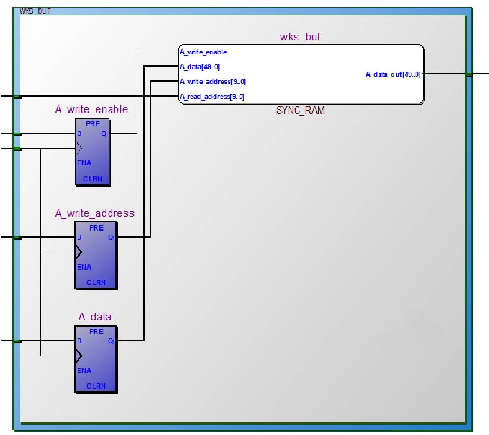Click the A_read_address[9..0] pin on SYNC_RAM
Image resolution: width=489 pixels, height=435 pixels.
click(212, 97)
